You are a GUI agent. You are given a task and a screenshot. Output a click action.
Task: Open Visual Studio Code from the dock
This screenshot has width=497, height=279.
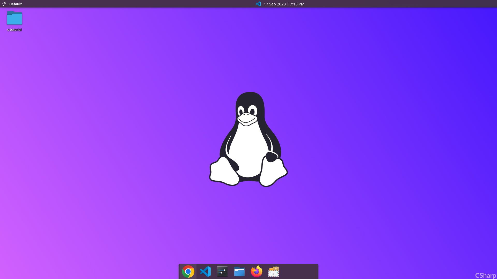coord(205,272)
